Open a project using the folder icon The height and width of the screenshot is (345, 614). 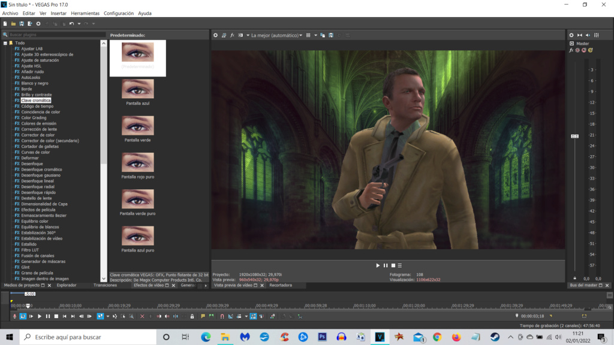tap(13, 23)
